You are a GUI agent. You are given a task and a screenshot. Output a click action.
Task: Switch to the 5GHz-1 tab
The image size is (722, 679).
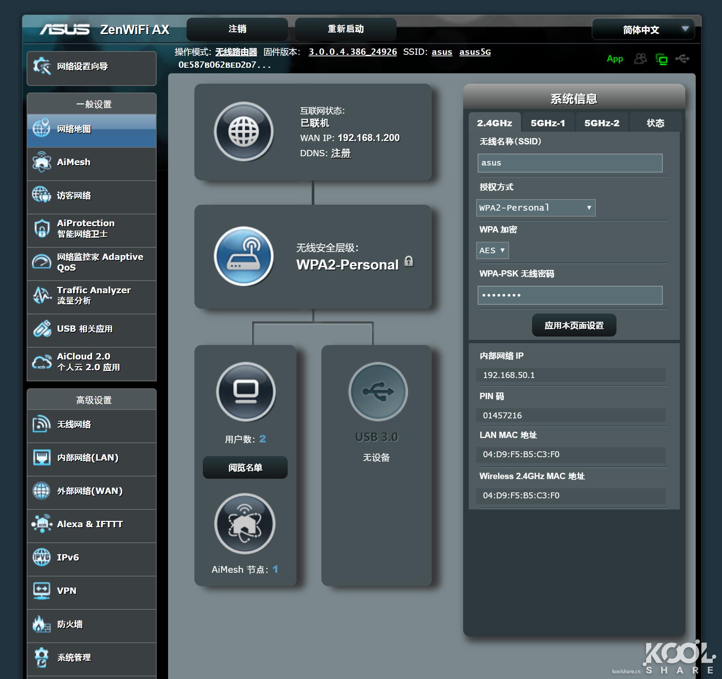(x=548, y=123)
